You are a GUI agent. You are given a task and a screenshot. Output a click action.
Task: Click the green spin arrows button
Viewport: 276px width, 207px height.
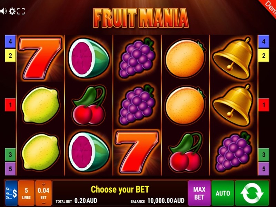pyautogui.click(x=252, y=193)
